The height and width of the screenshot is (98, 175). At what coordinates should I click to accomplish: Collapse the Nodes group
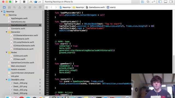tap(7, 52)
